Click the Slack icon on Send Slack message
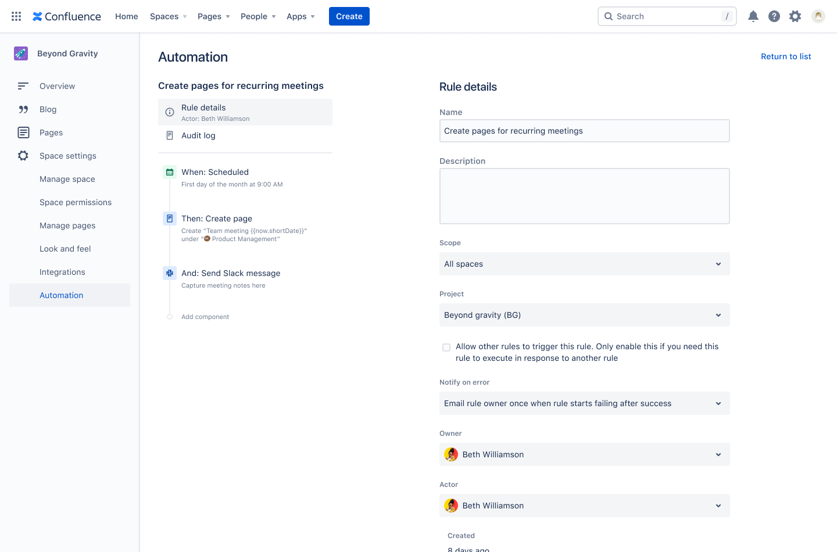 coord(169,273)
